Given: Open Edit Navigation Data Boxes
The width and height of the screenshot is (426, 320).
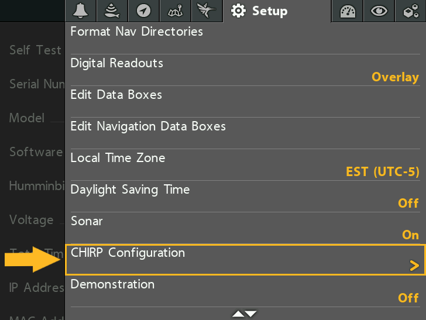Looking at the screenshot, I should point(245,133).
